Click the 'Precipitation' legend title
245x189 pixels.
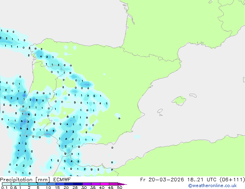coord(16,180)
